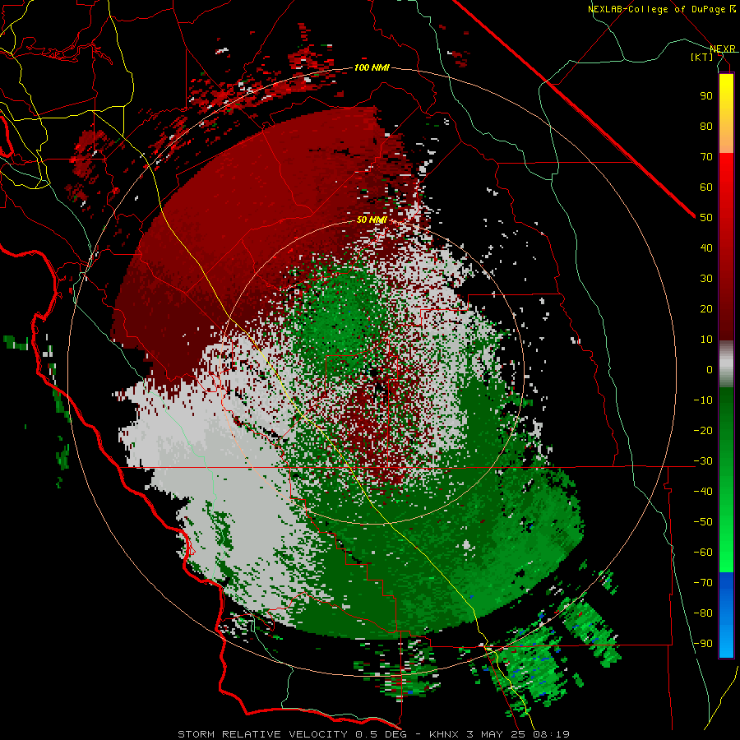Viewport: 740px width, 740px height.
Task: Select the 100 NMI range ring label
Action: (372, 67)
